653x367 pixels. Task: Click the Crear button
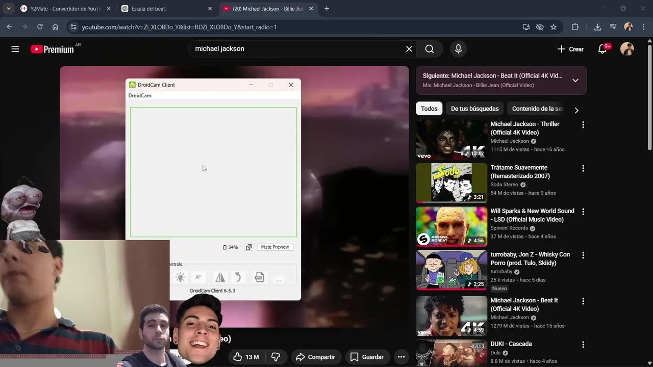570,49
